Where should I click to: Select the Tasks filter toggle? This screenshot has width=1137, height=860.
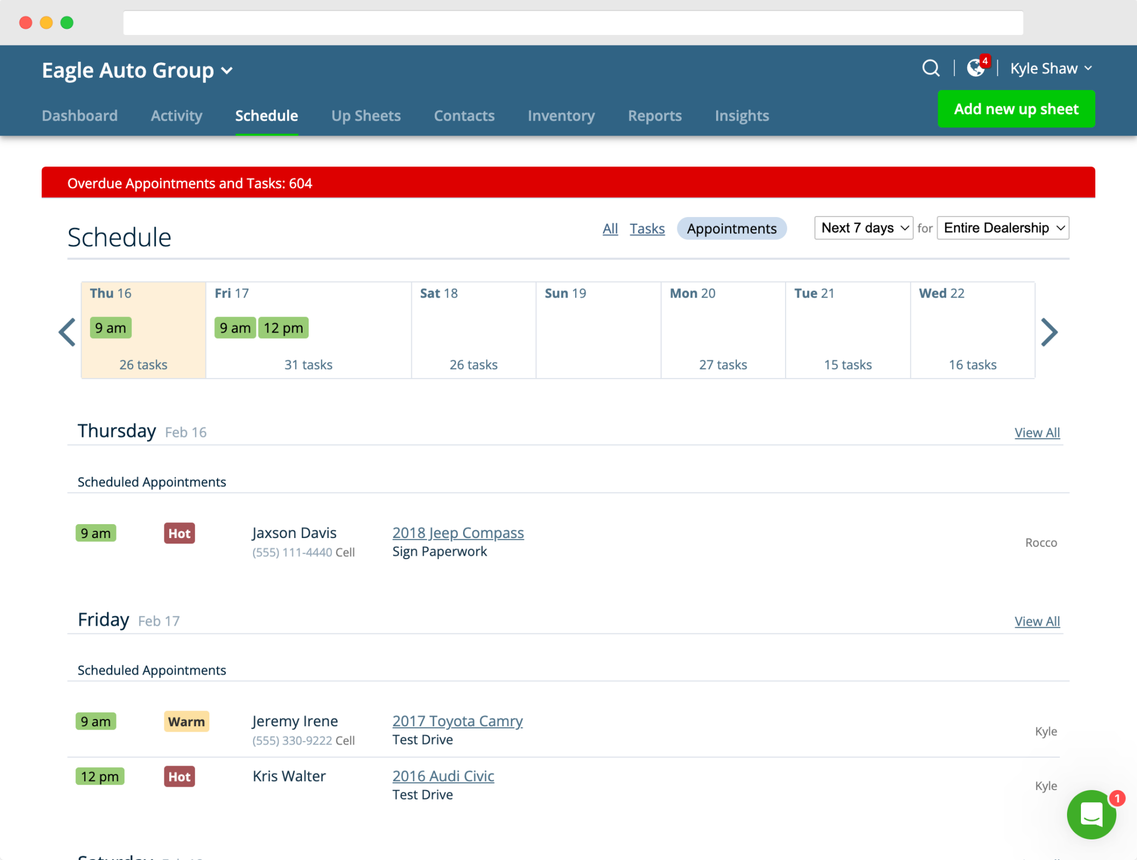[647, 228]
